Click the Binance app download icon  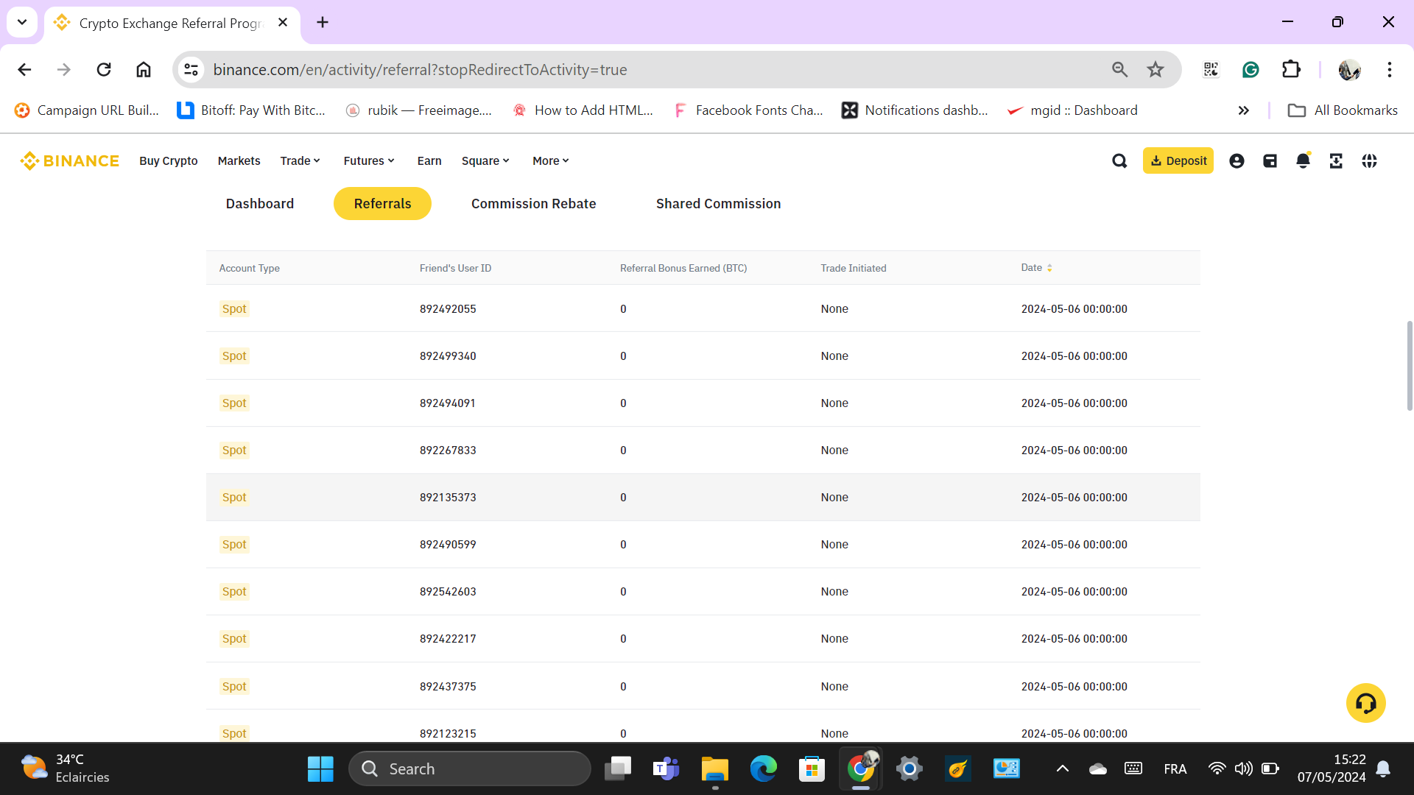pyautogui.click(x=1336, y=160)
